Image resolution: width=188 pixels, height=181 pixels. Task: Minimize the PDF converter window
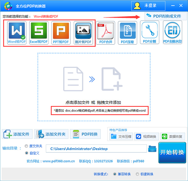pyautogui.click(x=173, y=6)
